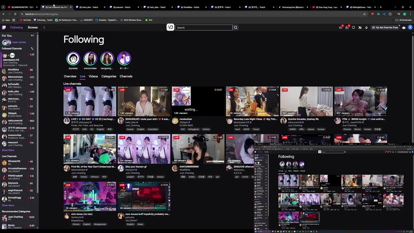
Task: Open the Chrome profile M avatar
Action: (405, 14)
